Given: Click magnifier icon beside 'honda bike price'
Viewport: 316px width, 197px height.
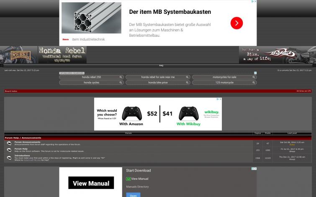Looking at the screenshot, I should pos(187,82).
